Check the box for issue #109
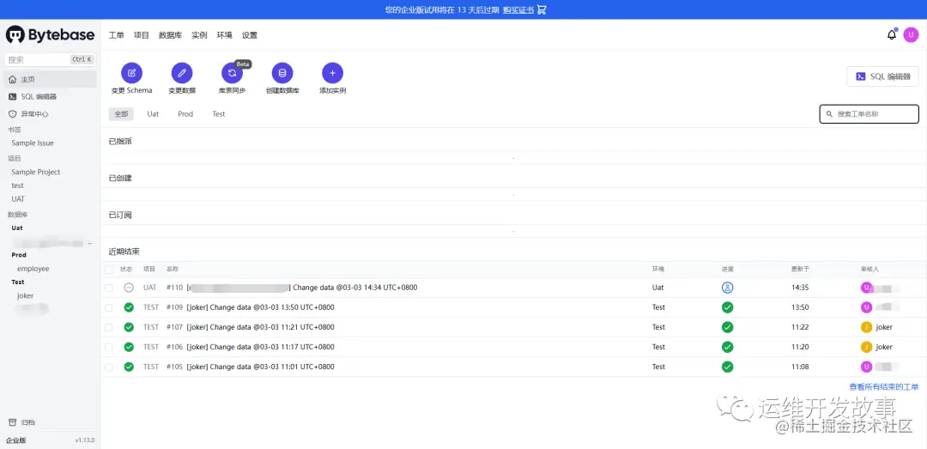Image resolution: width=927 pixels, height=449 pixels. [x=108, y=307]
